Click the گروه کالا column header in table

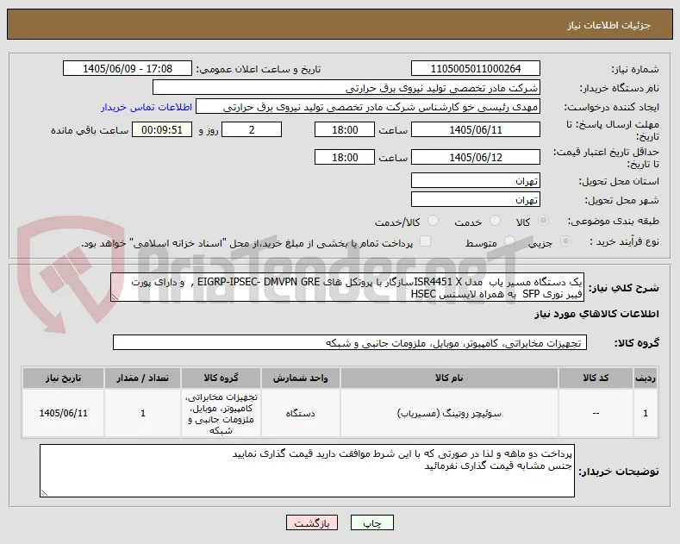(221, 378)
